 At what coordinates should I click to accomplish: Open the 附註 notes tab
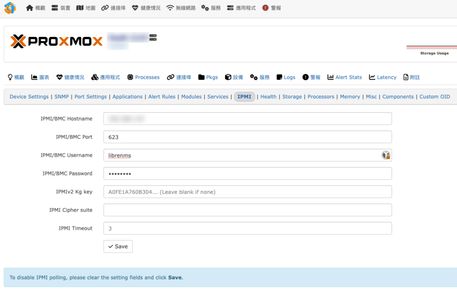point(411,77)
